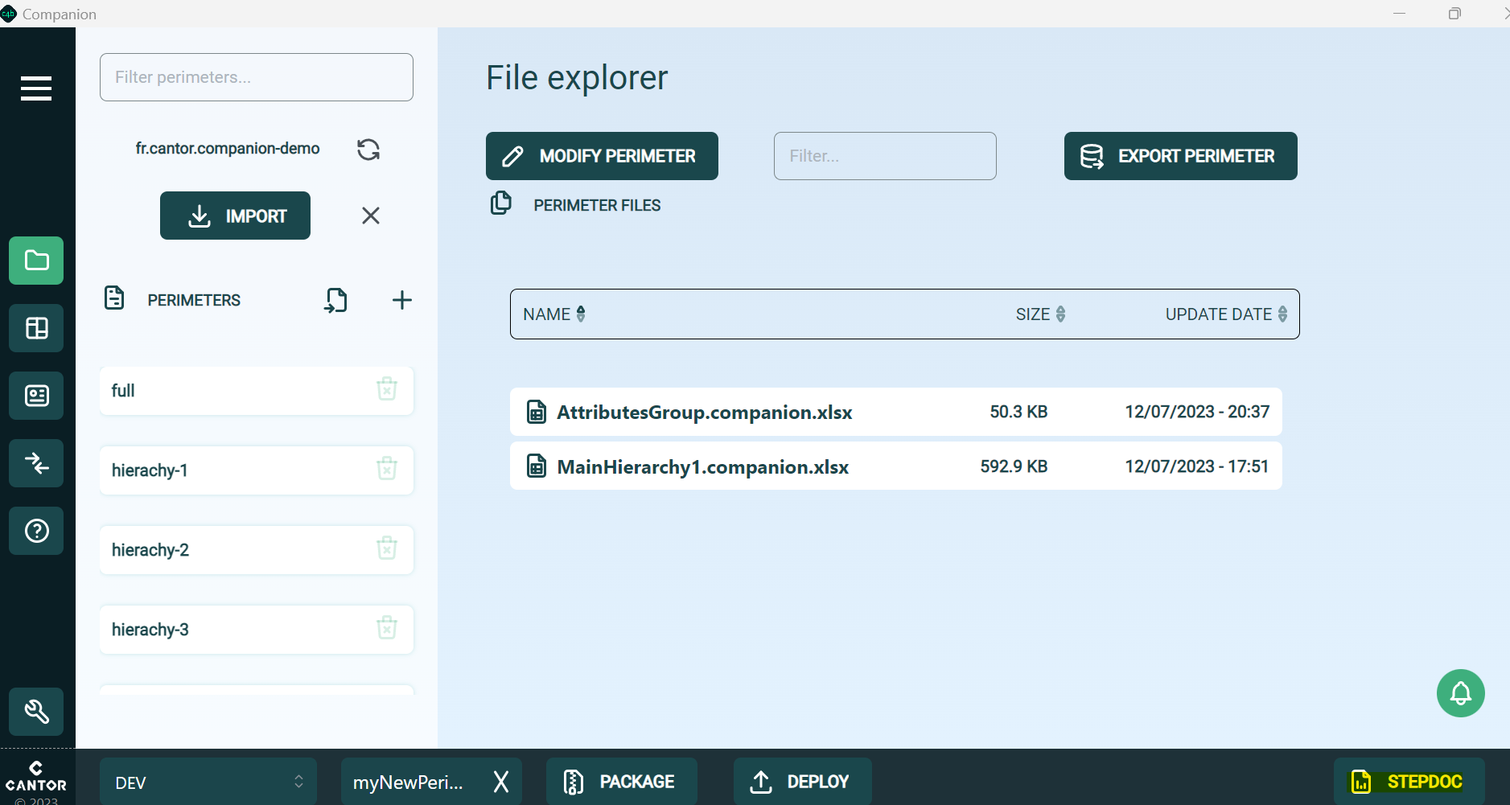
Task: Focus the Filter perimeters input
Action: pos(257,77)
